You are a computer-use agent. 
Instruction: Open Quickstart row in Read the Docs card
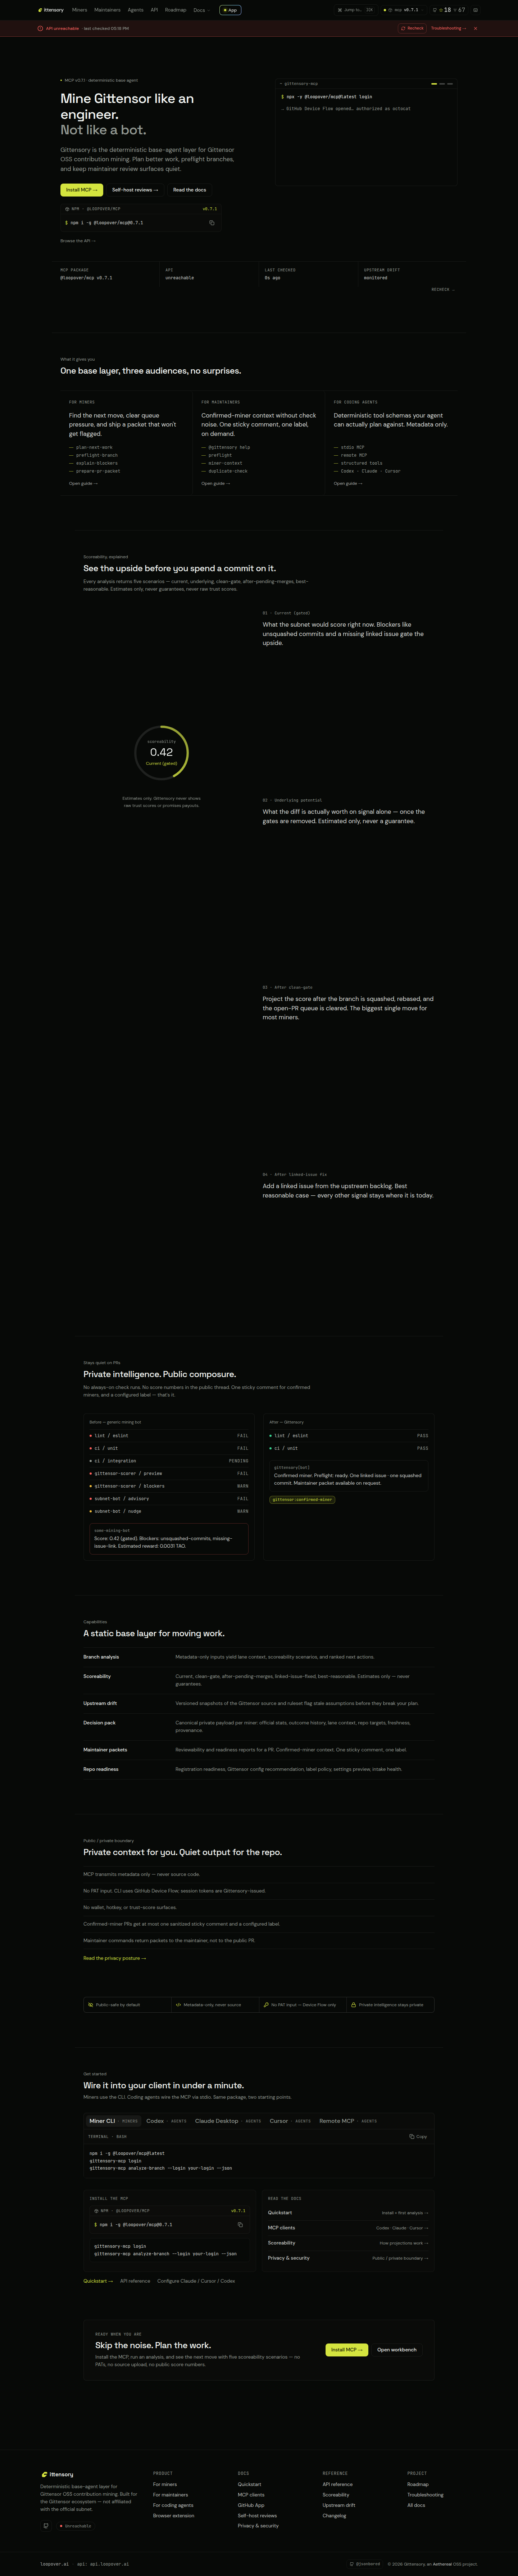pos(348,2213)
